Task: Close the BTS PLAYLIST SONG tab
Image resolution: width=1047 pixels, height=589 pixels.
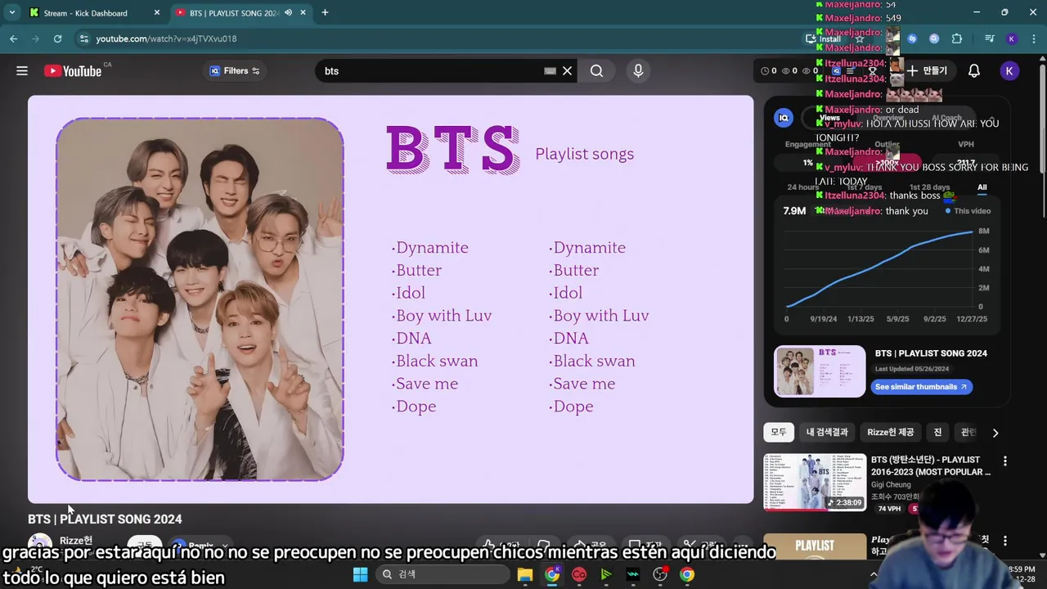Action: 303,13
